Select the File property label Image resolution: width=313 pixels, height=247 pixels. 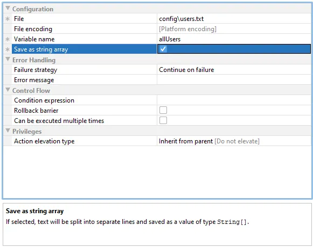19,19
